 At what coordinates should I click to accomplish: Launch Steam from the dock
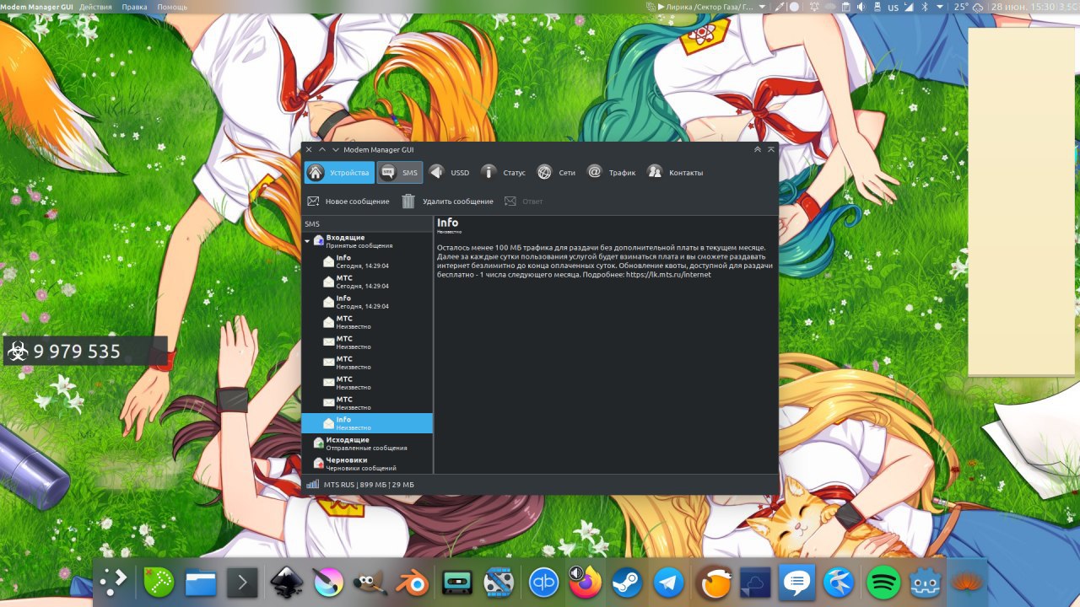(x=627, y=583)
